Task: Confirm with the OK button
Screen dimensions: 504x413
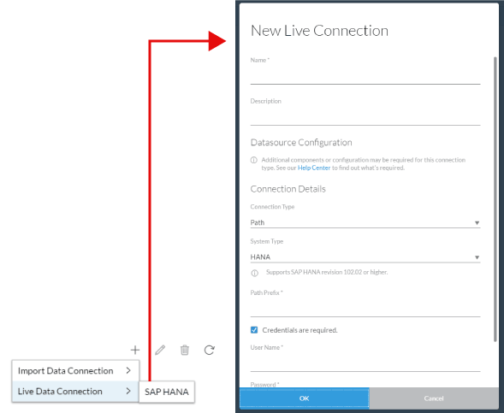Action: [x=304, y=398]
